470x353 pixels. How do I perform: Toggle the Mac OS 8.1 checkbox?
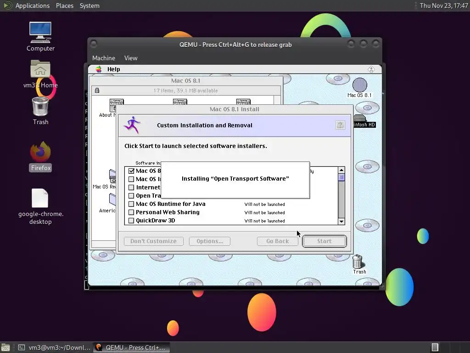(131, 171)
